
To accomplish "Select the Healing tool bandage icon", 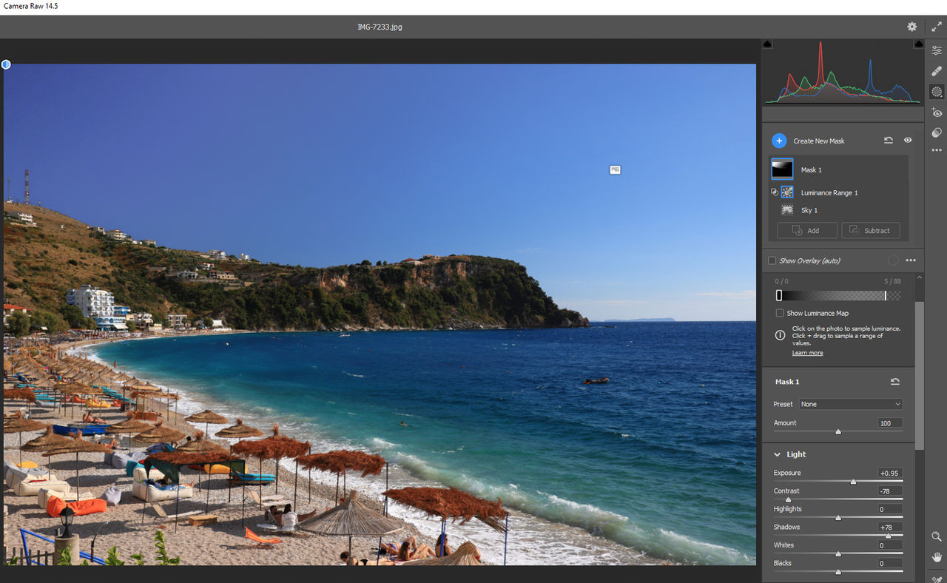I will tap(937, 71).
